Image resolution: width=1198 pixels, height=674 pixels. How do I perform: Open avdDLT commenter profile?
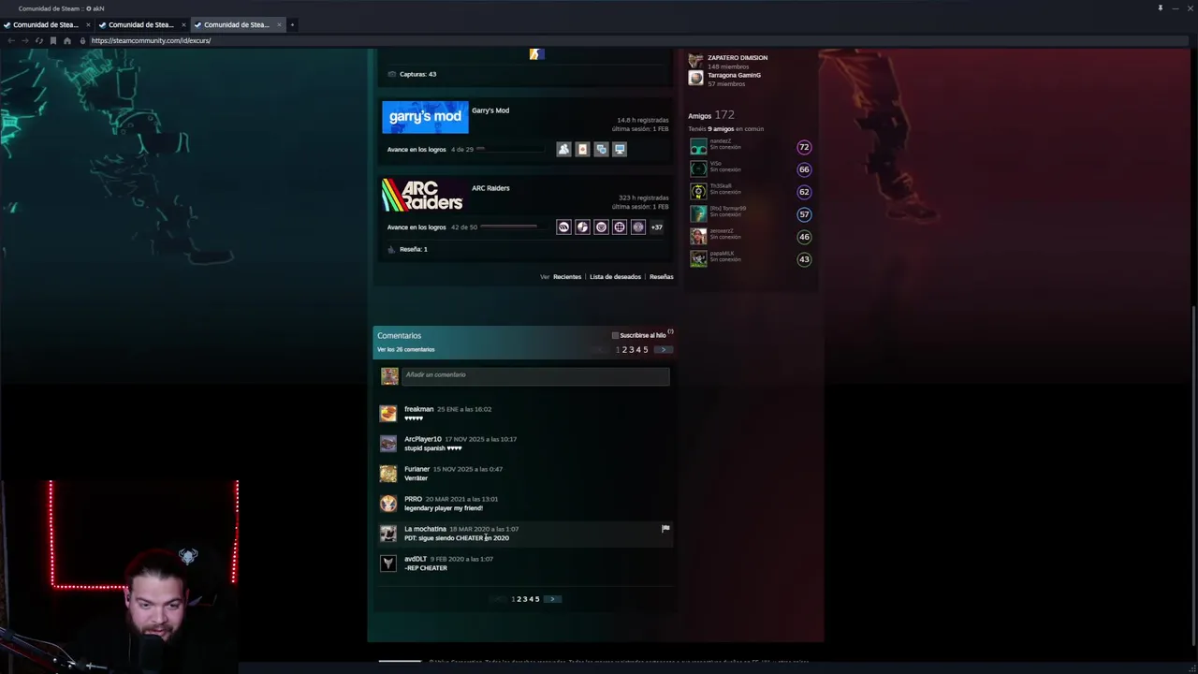tap(416, 559)
